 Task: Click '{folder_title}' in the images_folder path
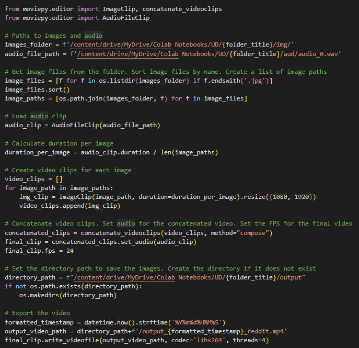coord(248,44)
